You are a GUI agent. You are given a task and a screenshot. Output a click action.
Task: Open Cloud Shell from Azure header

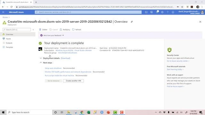click(146, 12)
